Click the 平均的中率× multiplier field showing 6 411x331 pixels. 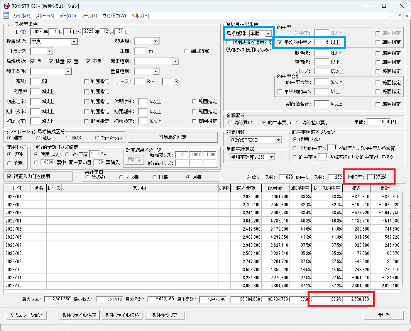coord(321,42)
